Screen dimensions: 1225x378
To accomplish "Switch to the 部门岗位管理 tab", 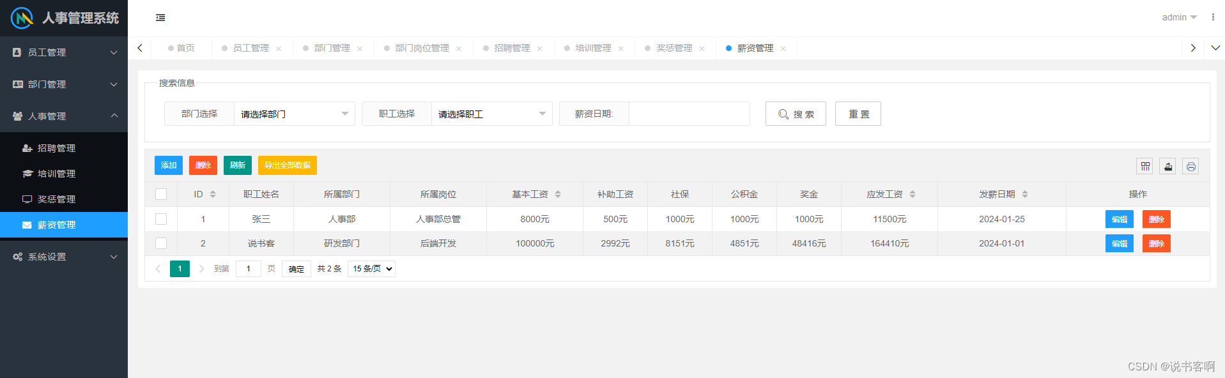I will click(x=422, y=48).
